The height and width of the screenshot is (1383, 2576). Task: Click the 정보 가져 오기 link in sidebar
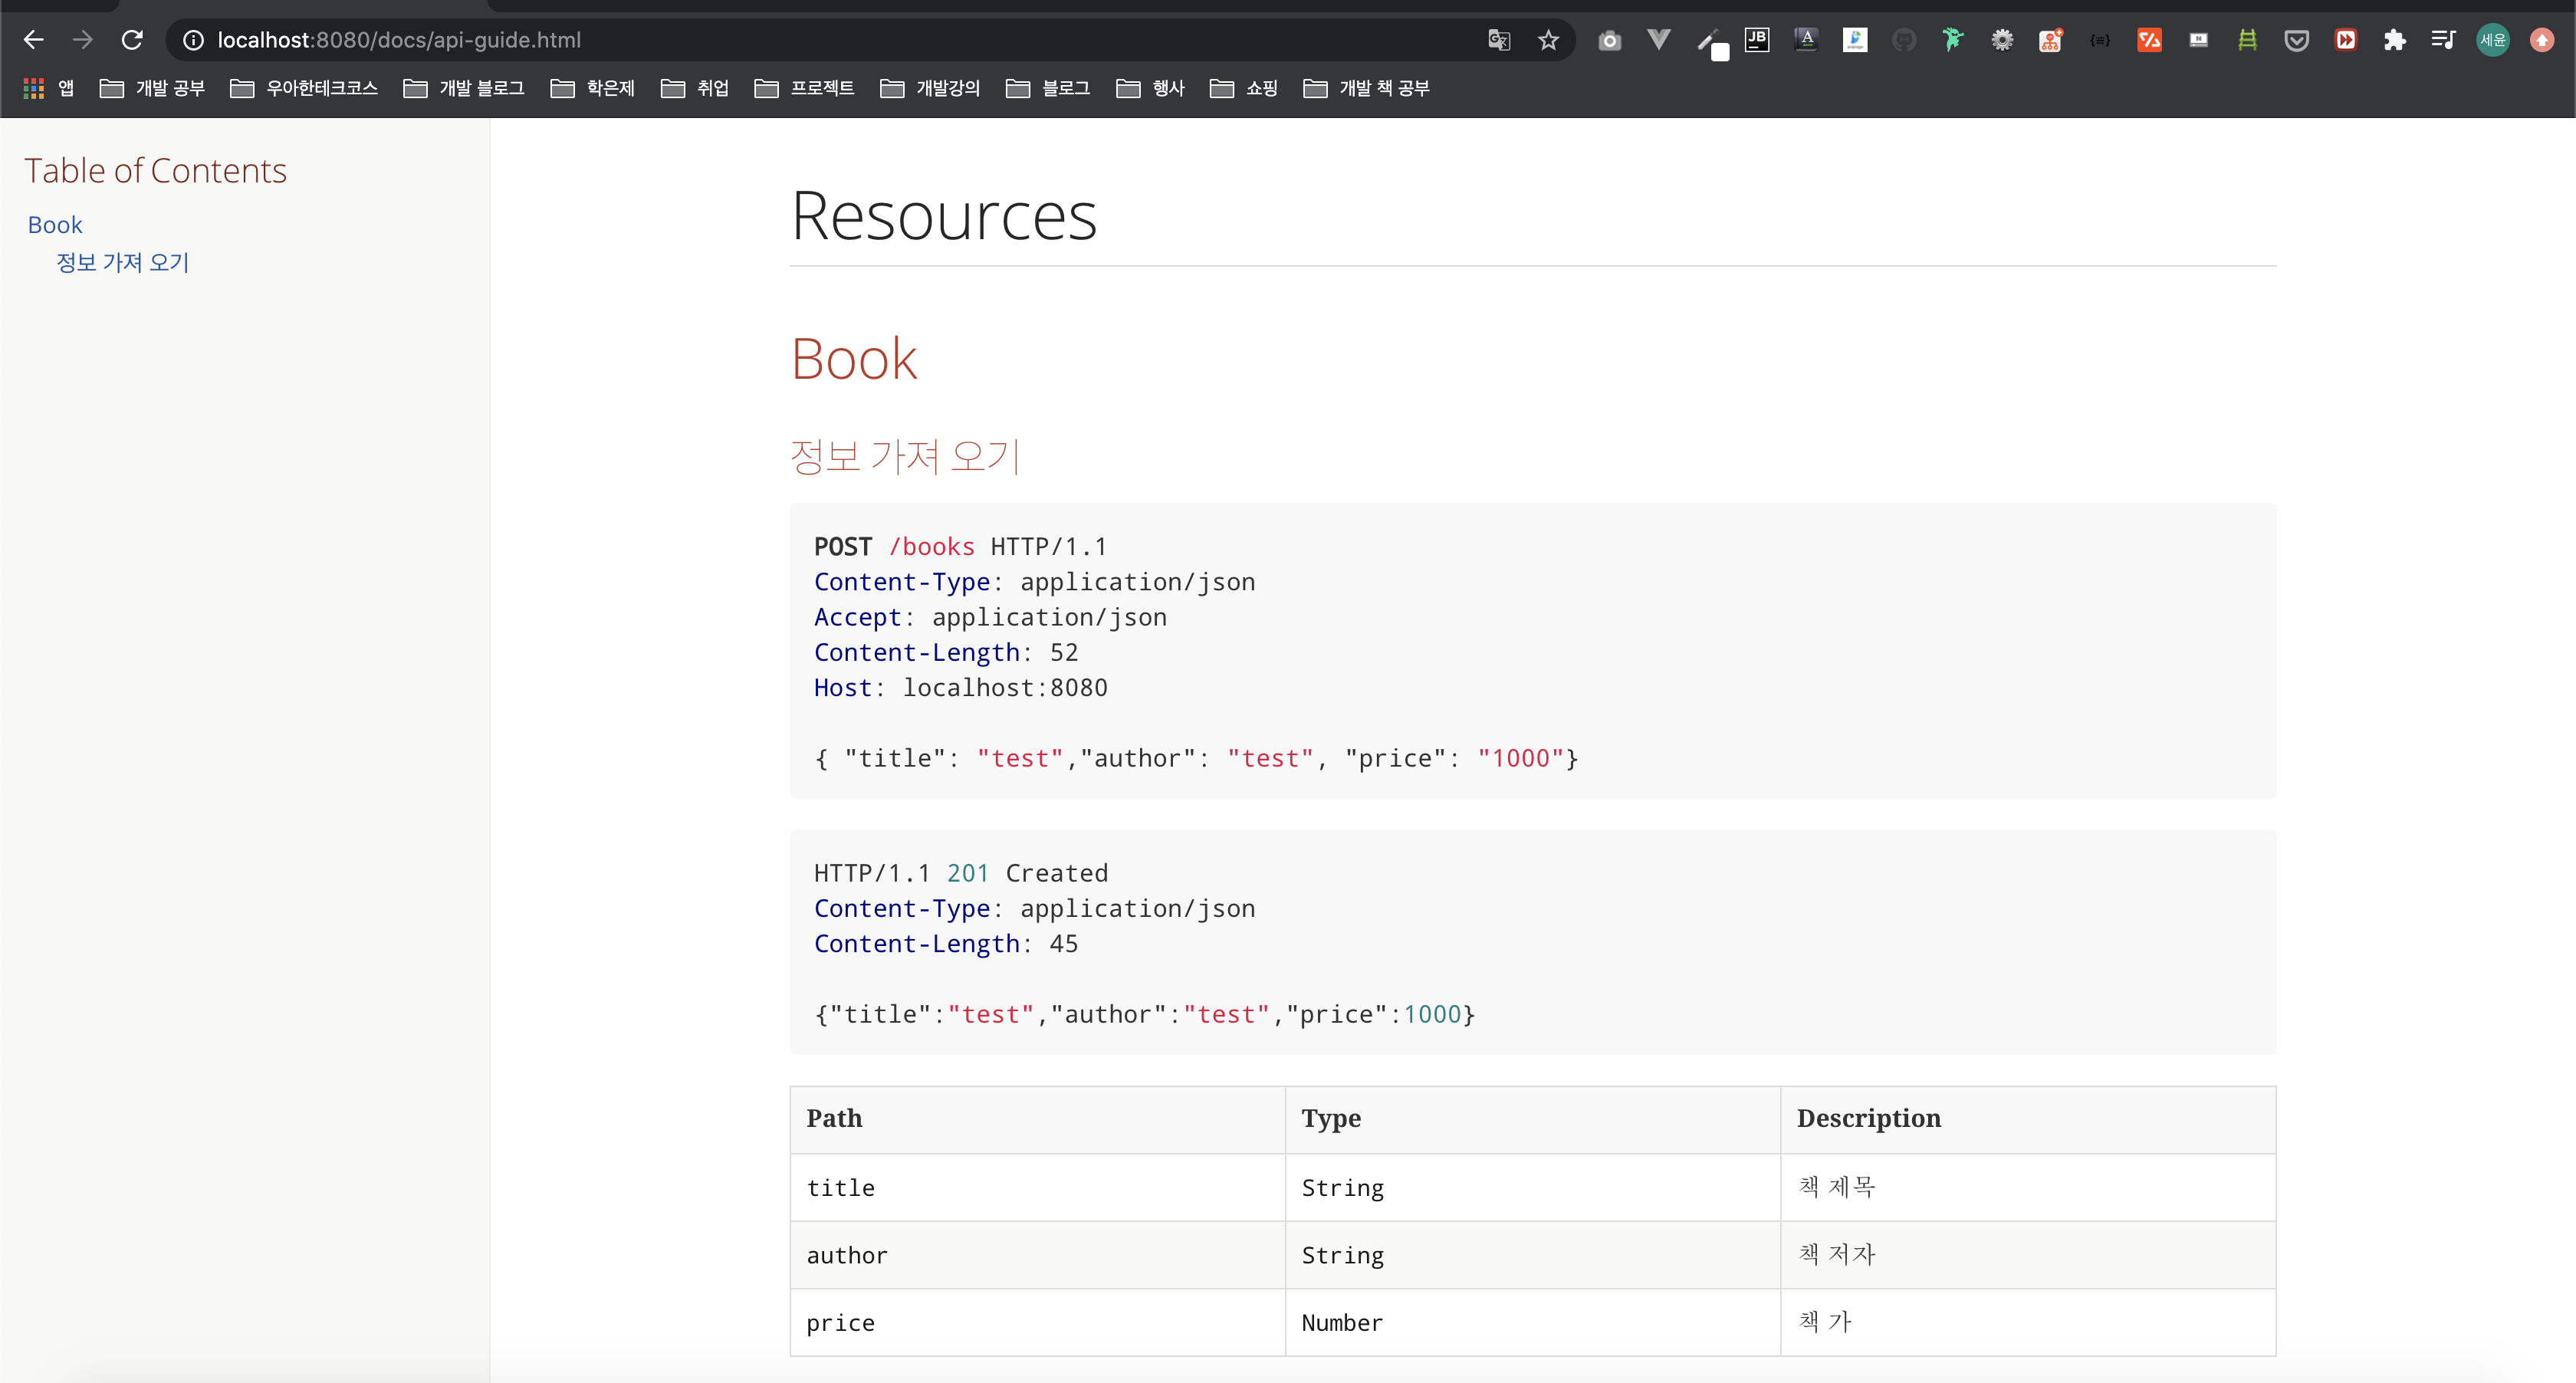click(121, 261)
